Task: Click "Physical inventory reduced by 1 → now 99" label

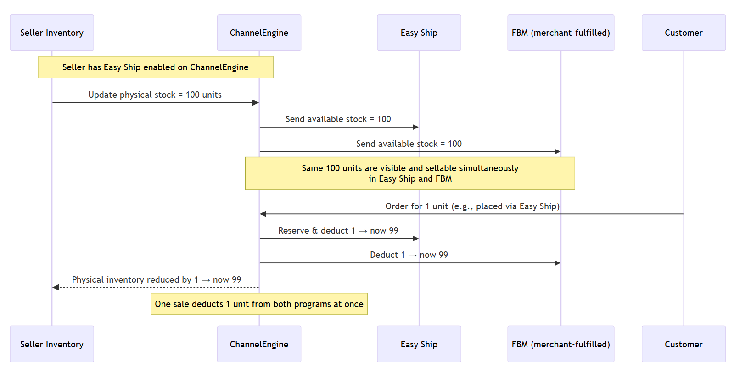Action: (157, 280)
